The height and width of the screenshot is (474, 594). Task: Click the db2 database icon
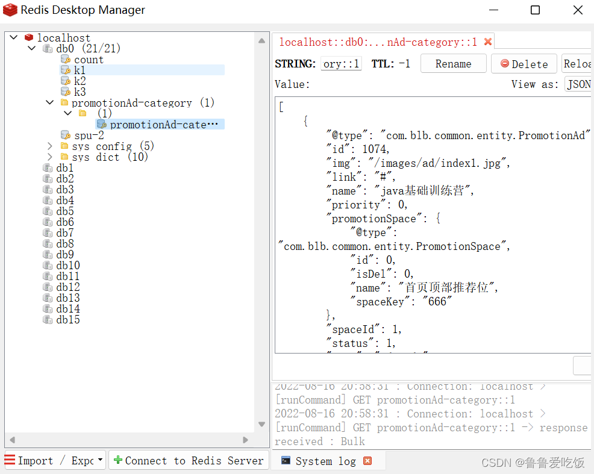pos(48,179)
